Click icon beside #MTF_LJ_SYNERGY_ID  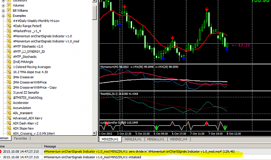click(9, 51)
